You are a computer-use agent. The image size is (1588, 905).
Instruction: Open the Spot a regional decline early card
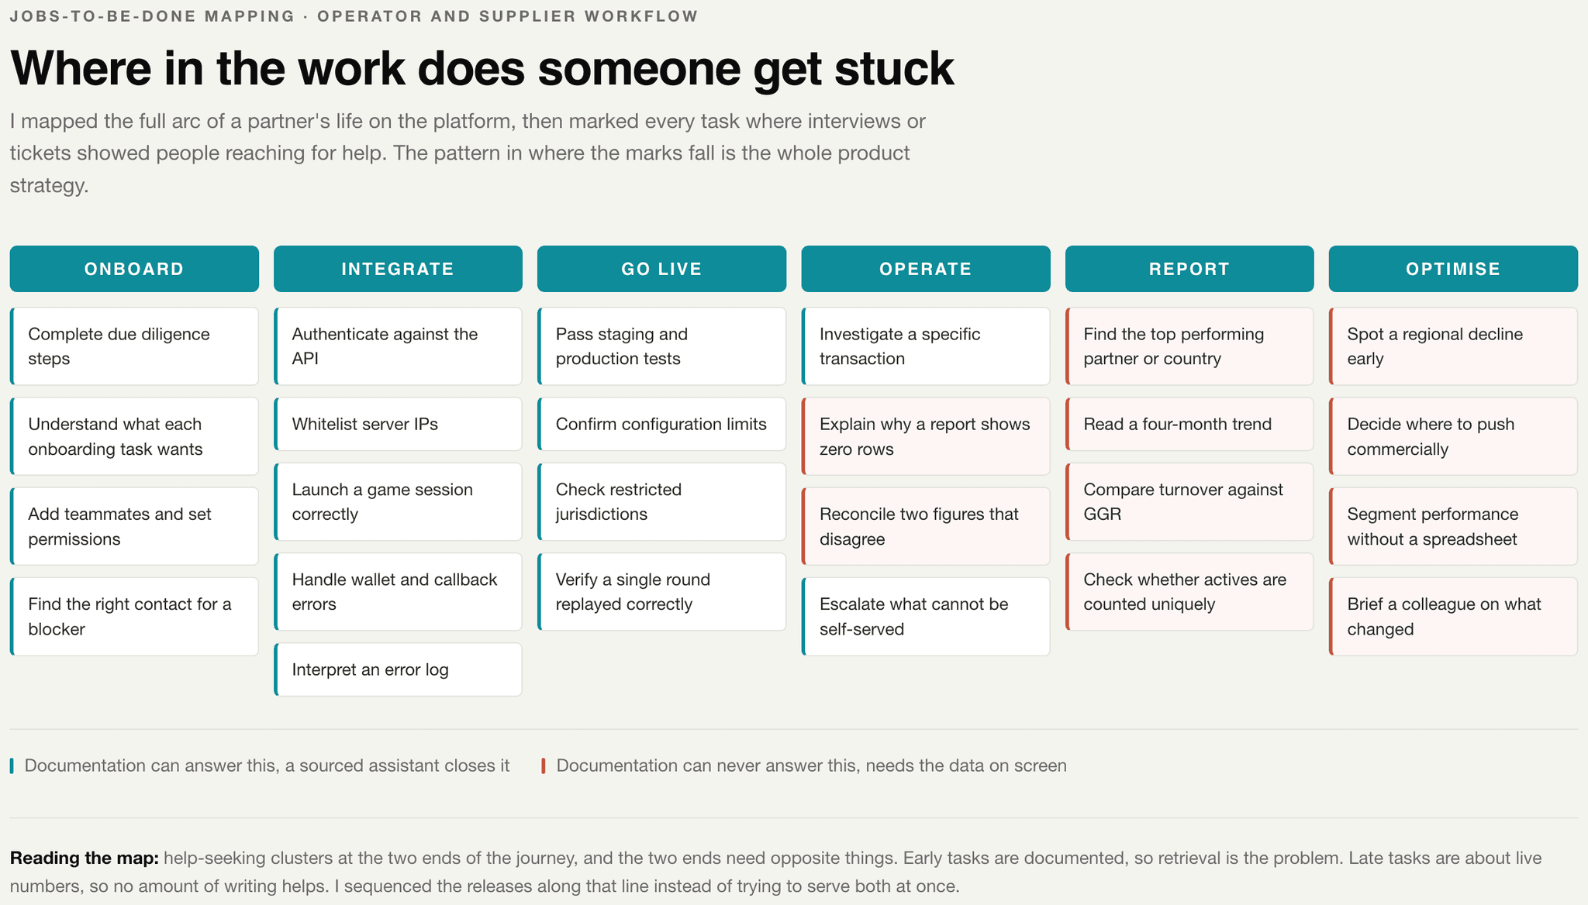click(x=1453, y=346)
